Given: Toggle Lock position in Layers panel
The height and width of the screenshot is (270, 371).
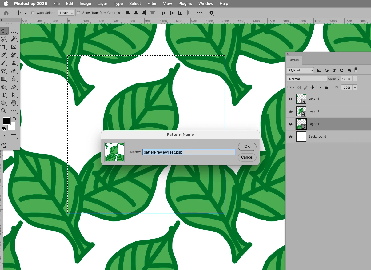Looking at the screenshot, I should pyautogui.click(x=312, y=87).
